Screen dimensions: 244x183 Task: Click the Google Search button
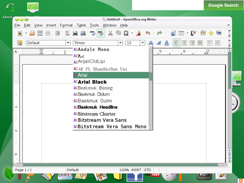click(223, 5)
